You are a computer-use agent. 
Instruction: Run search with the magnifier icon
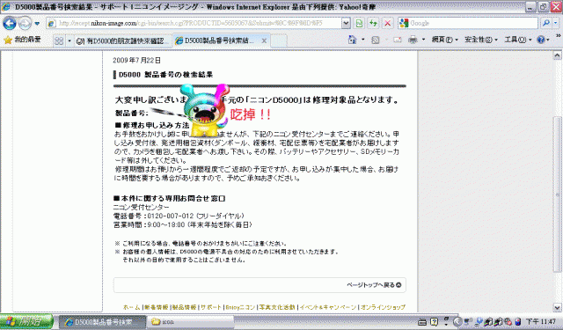click(x=545, y=24)
